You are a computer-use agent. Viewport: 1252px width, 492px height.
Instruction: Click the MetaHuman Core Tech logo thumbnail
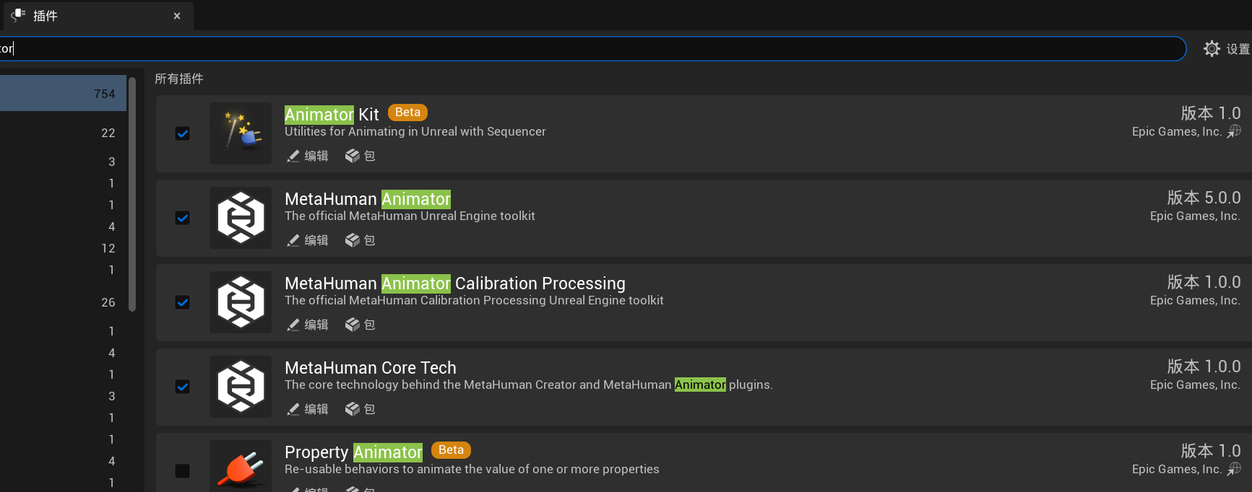[241, 387]
